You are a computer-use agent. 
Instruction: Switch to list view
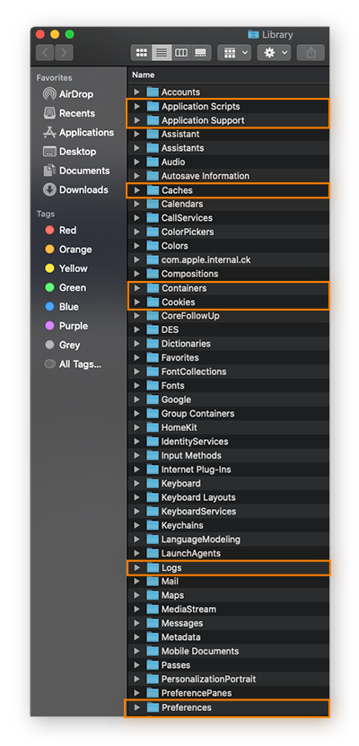(162, 52)
